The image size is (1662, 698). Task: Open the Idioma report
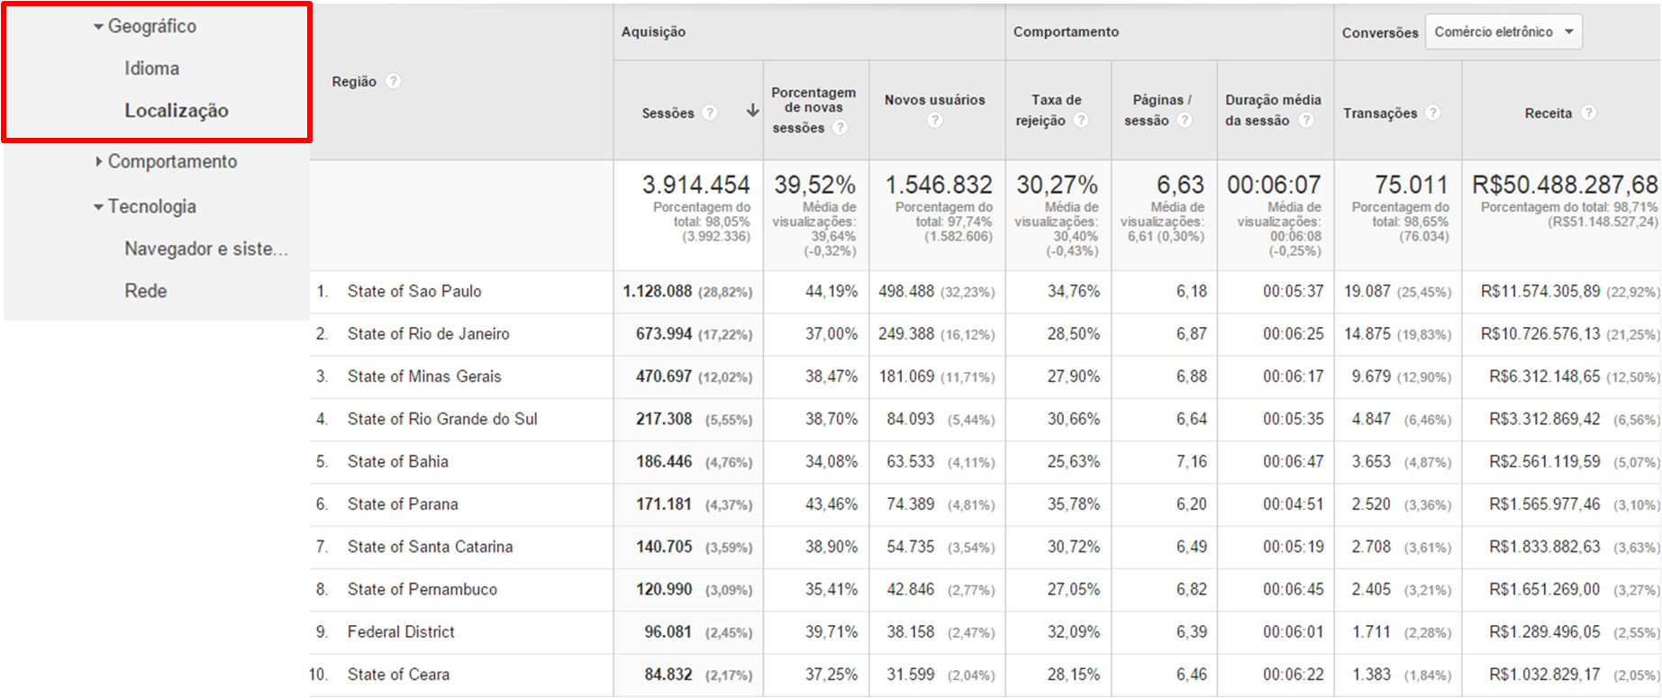point(151,68)
